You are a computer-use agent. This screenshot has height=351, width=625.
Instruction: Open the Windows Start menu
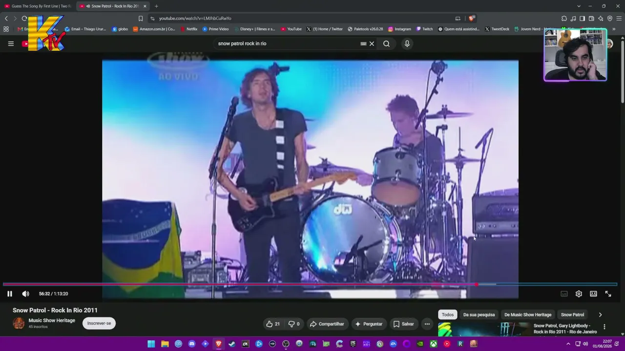point(151,344)
